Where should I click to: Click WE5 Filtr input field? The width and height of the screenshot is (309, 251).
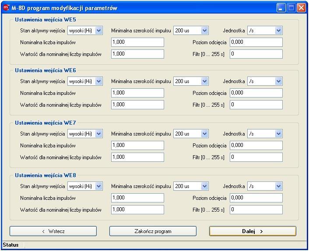(256, 54)
